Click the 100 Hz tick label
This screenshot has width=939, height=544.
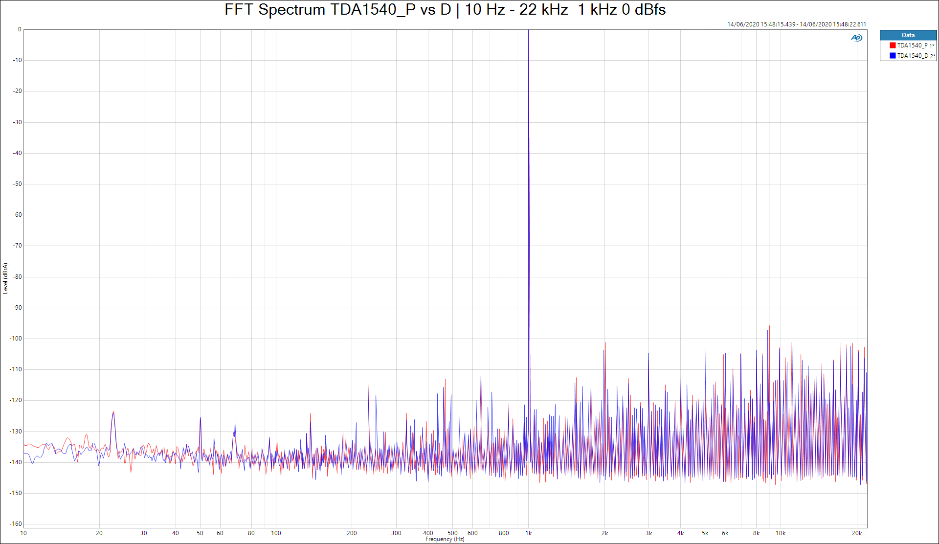pos(276,533)
